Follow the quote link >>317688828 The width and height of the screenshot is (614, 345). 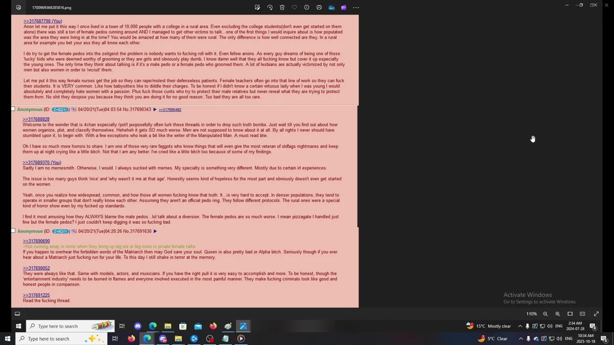click(x=36, y=119)
